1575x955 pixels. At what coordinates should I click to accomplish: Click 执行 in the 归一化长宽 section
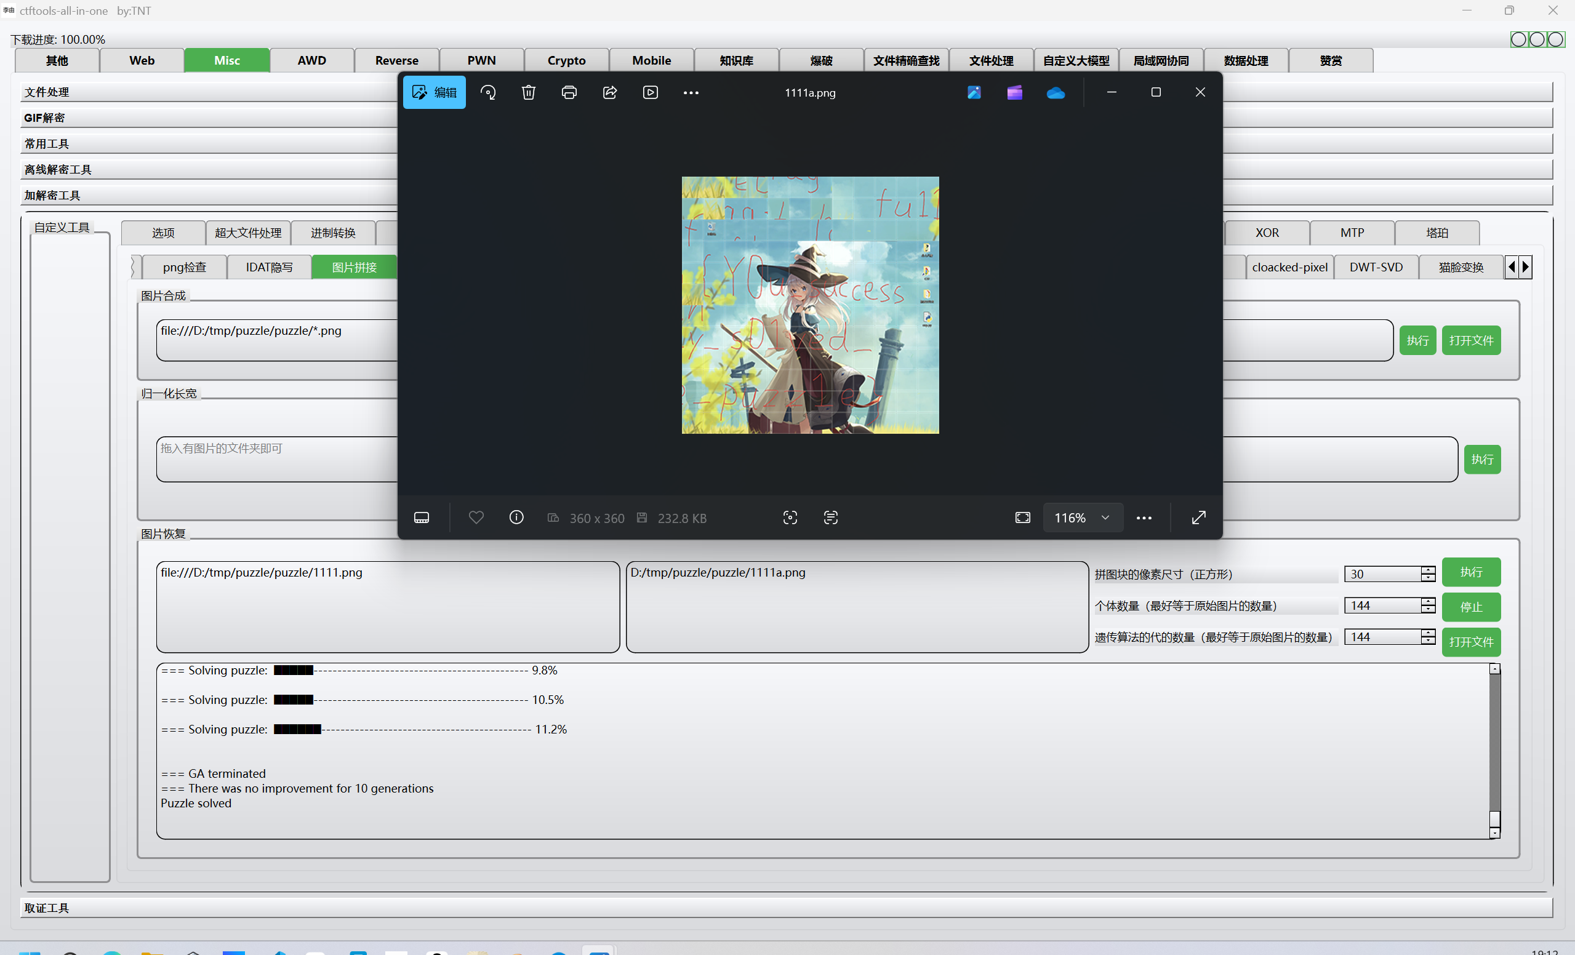pyautogui.click(x=1481, y=459)
